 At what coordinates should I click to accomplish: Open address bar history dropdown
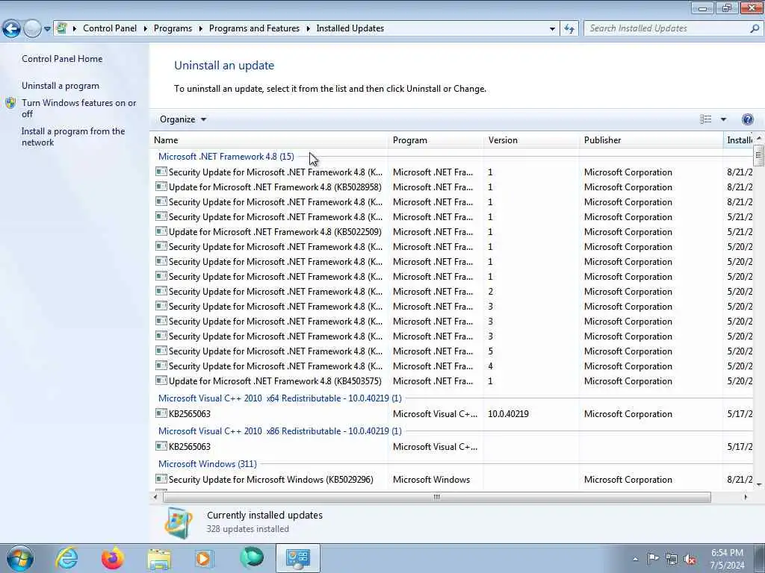click(552, 29)
